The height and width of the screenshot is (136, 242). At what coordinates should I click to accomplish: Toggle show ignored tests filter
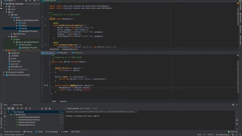13,108
